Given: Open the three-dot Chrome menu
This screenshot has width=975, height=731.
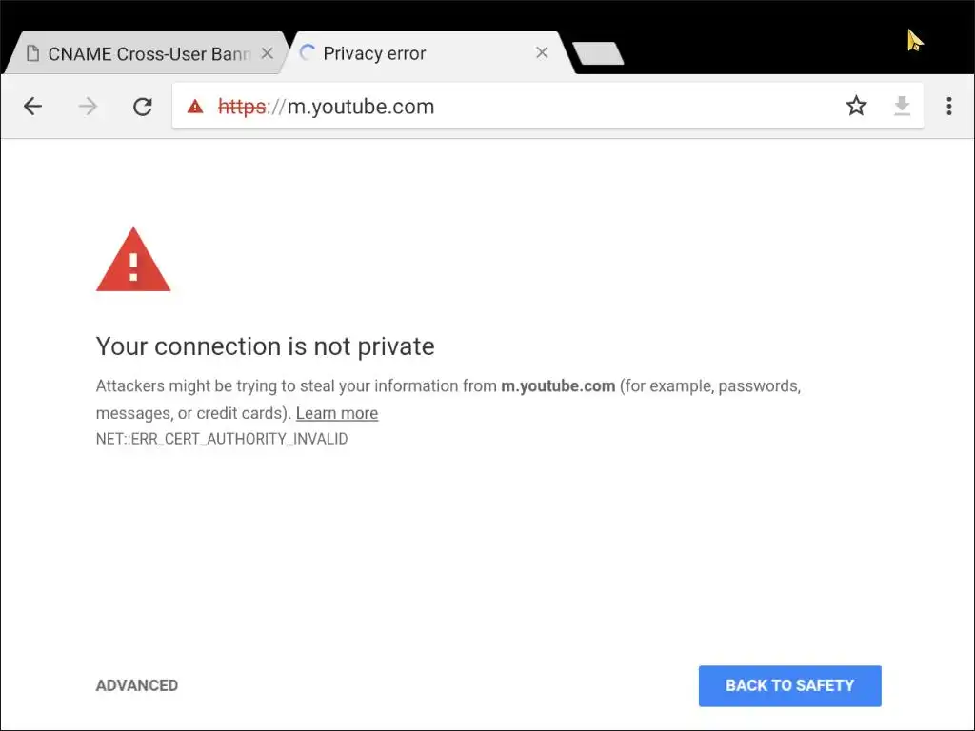Looking at the screenshot, I should click(948, 107).
